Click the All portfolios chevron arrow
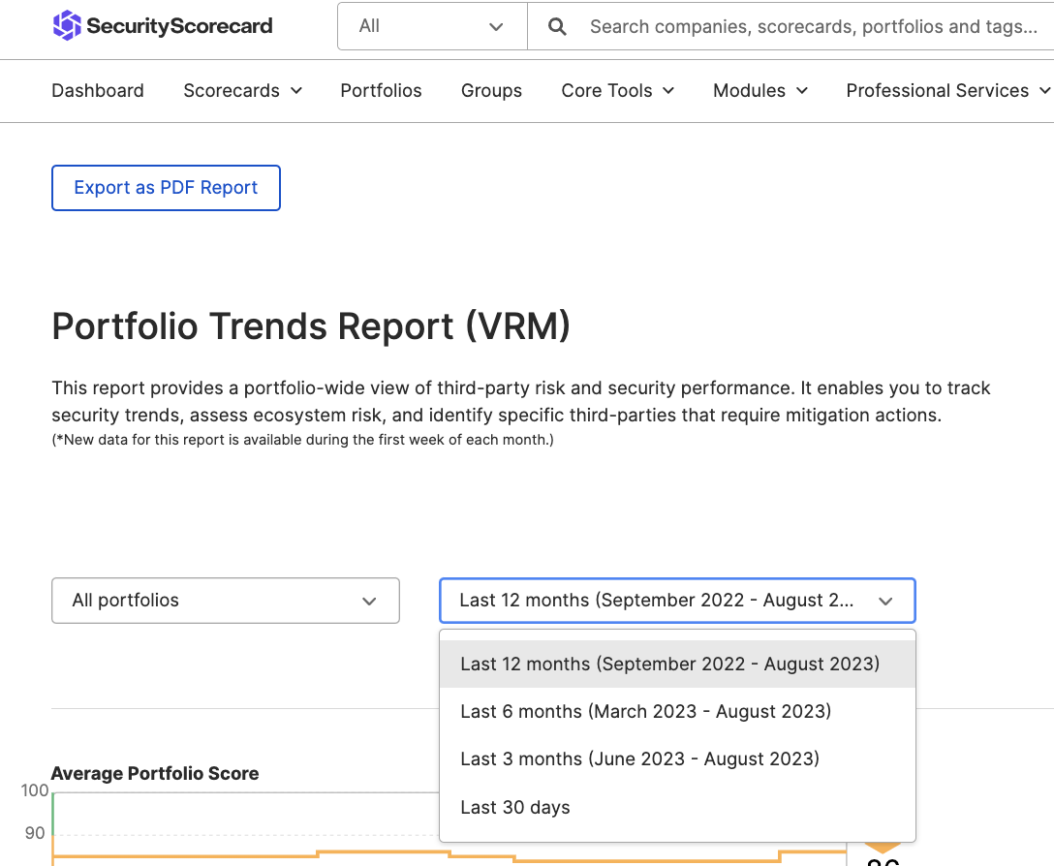This screenshot has width=1054, height=866. (x=369, y=602)
